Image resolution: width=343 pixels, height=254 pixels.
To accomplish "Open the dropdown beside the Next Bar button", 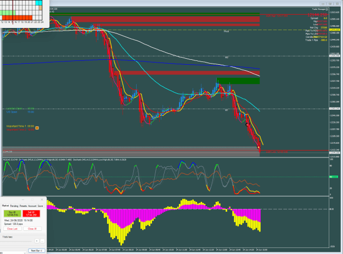I will 25,253.
